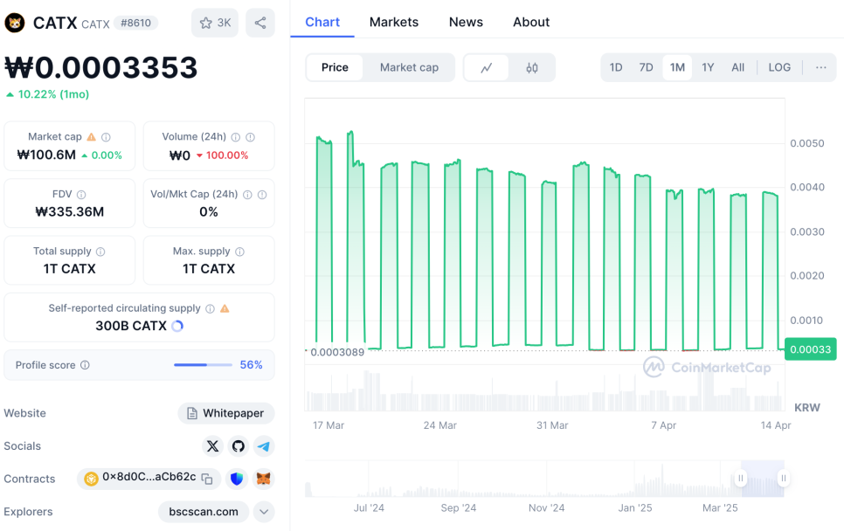Click the blue shield wallet icon

point(236,479)
